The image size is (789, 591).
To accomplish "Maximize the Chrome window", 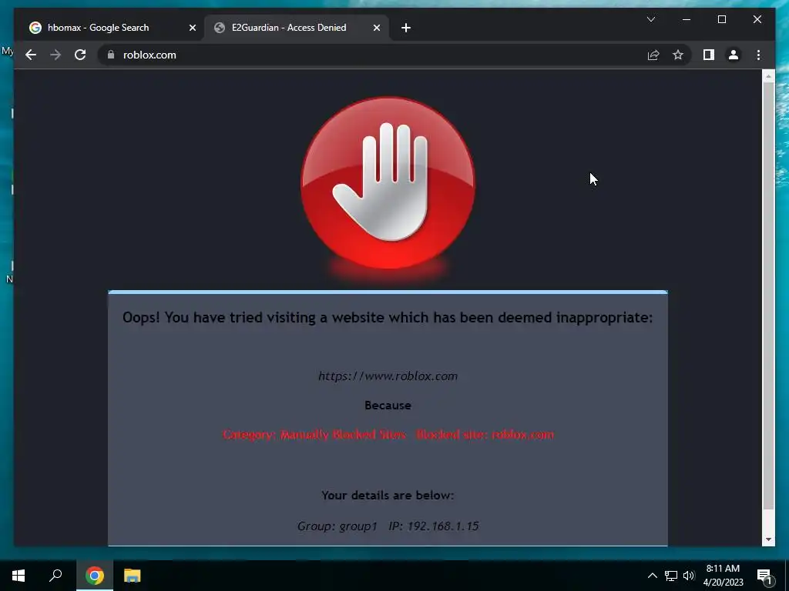I will click(721, 19).
